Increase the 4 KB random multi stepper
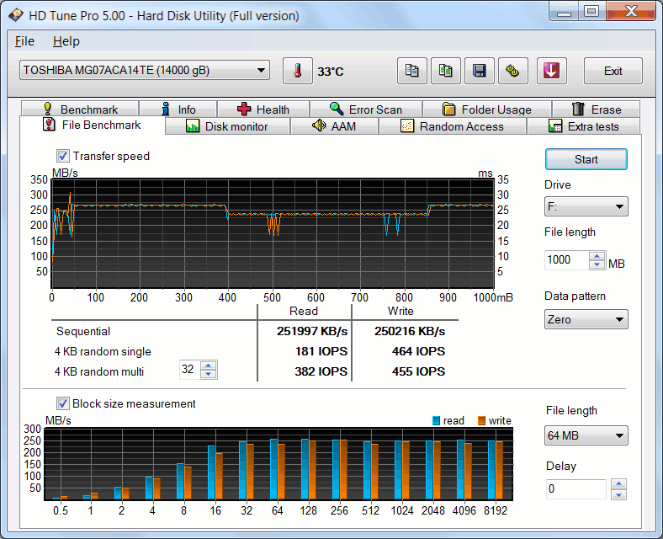Screen dimensions: 663x539 point(209,366)
